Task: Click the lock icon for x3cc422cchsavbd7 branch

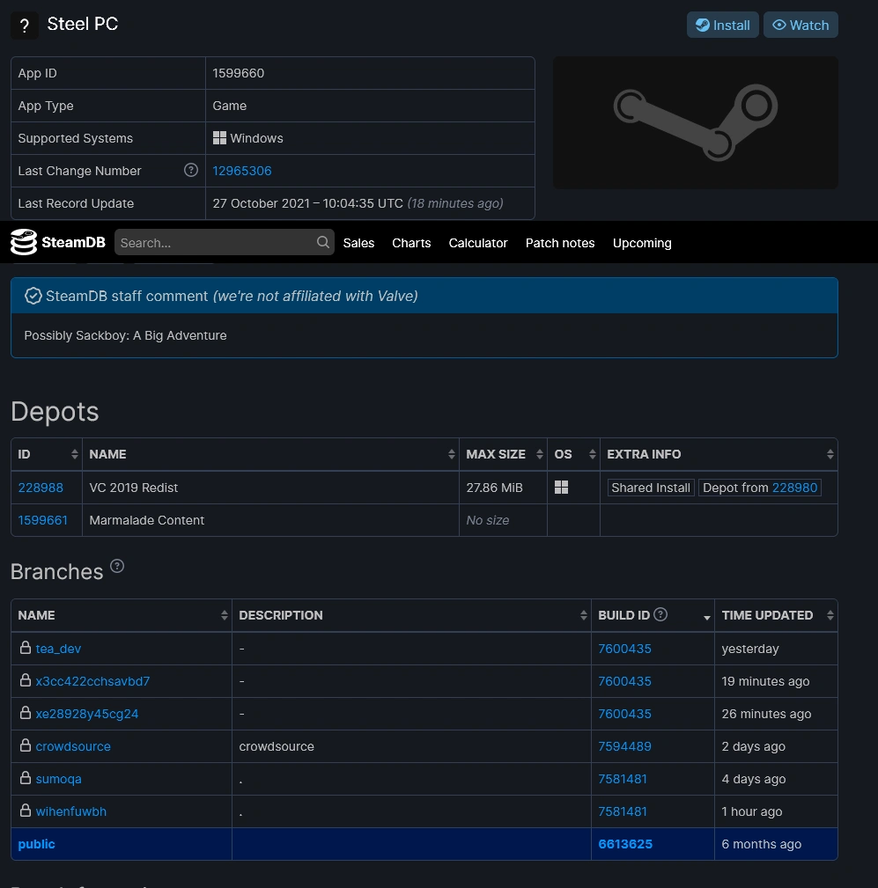Action: 25,680
